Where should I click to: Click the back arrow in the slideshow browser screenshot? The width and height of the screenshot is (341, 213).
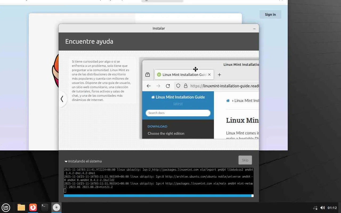pyautogui.click(x=149, y=86)
